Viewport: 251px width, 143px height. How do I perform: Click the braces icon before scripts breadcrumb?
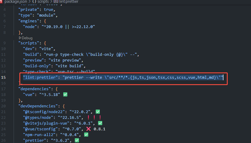pos(34,2)
